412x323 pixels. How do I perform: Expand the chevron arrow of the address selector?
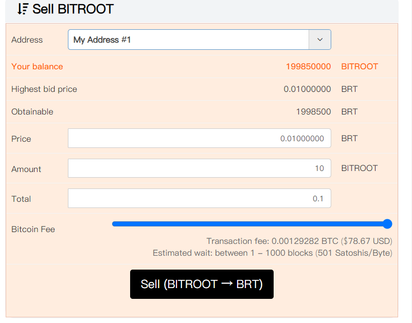[319, 40]
